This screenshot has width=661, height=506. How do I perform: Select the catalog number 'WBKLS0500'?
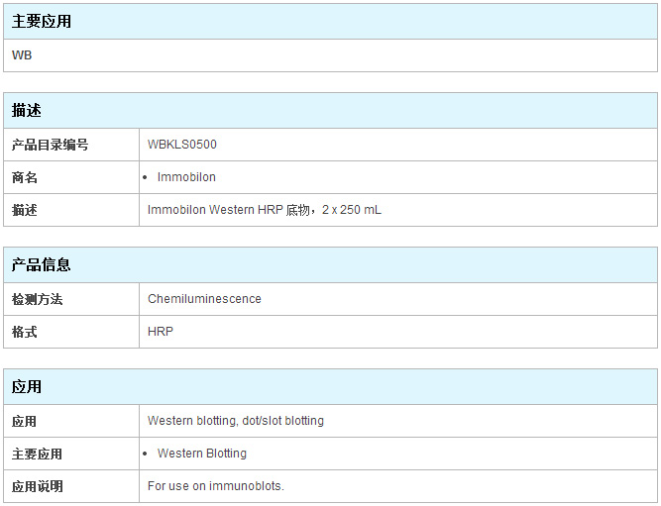point(181,145)
